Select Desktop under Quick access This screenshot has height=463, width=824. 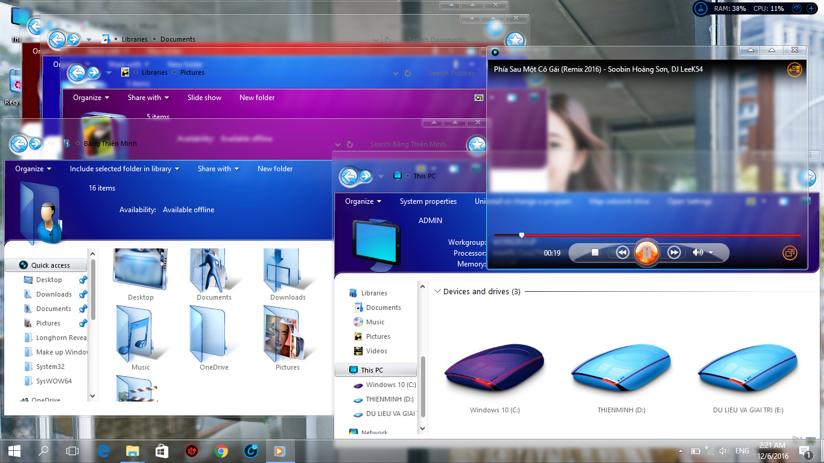point(49,280)
